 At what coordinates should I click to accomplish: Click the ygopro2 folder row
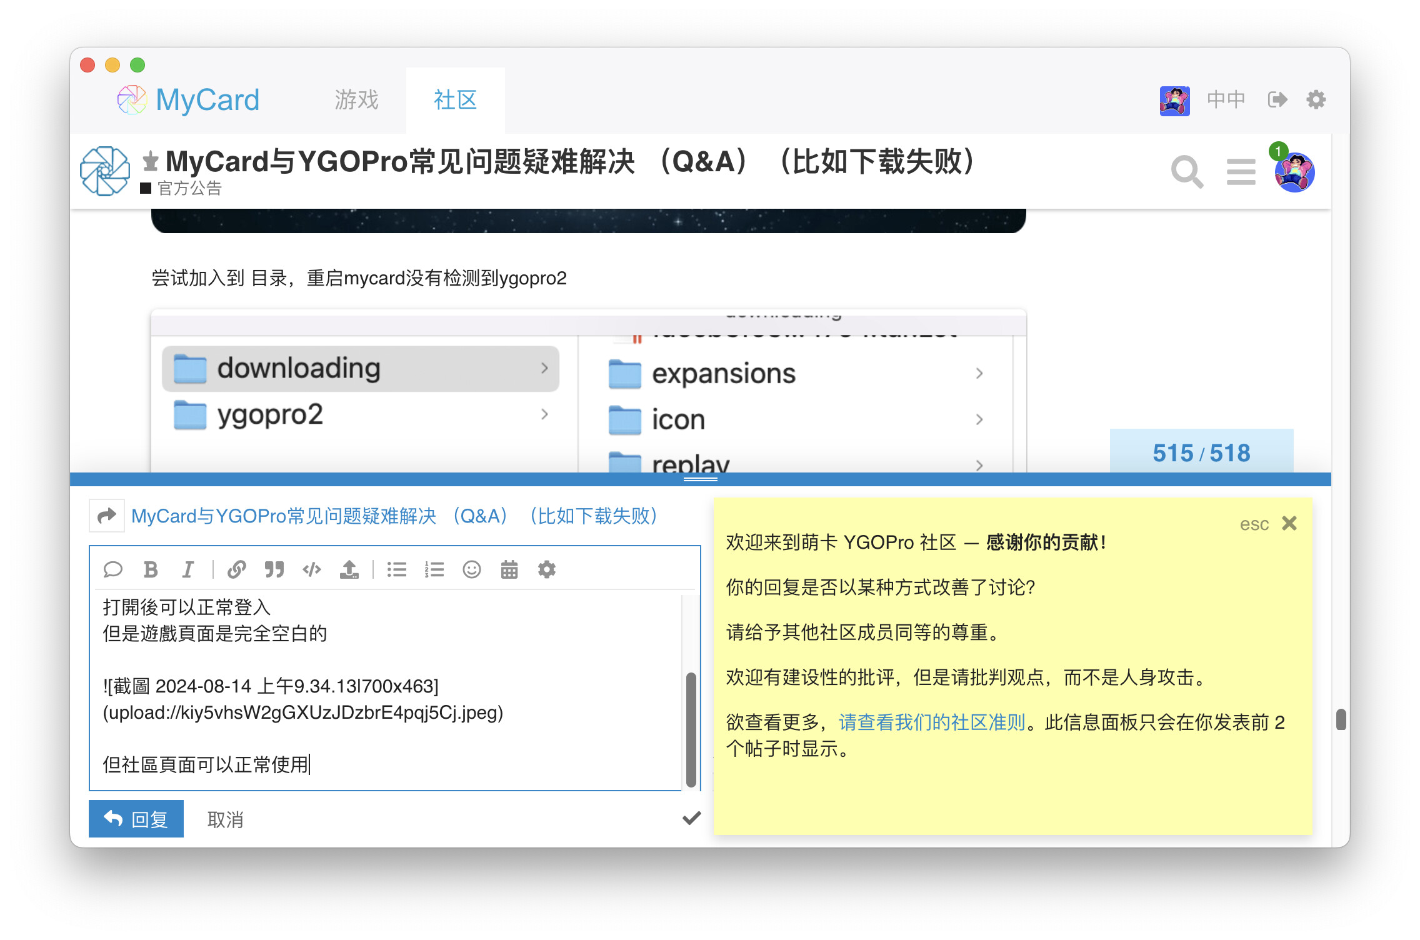tap(361, 414)
